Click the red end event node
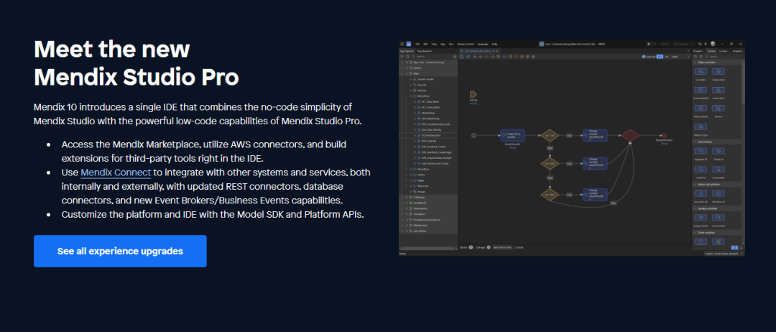Viewport: 776px width, 332px height. [x=665, y=134]
